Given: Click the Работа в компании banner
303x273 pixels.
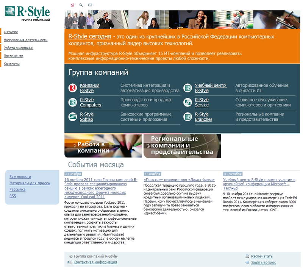Looking at the screenshot, I should coord(103,146).
